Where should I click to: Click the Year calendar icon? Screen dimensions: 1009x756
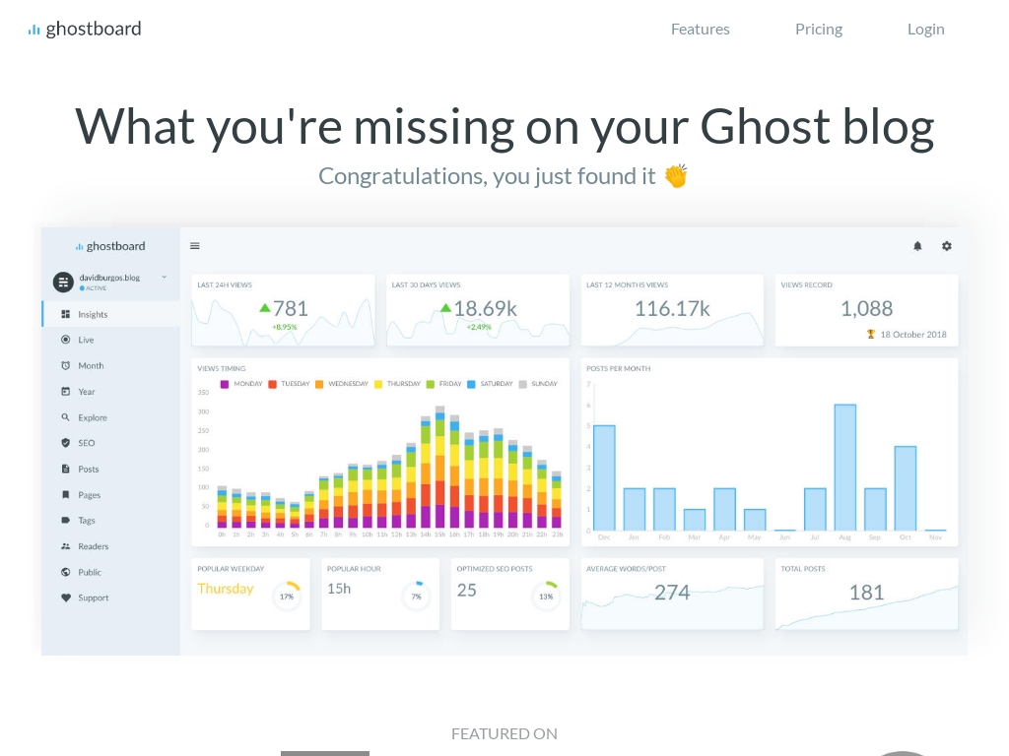tap(66, 391)
